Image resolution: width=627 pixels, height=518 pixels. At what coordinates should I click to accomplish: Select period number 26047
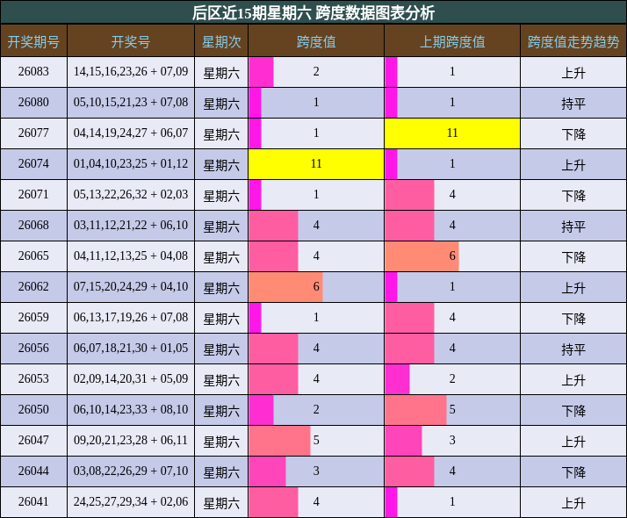(33, 441)
